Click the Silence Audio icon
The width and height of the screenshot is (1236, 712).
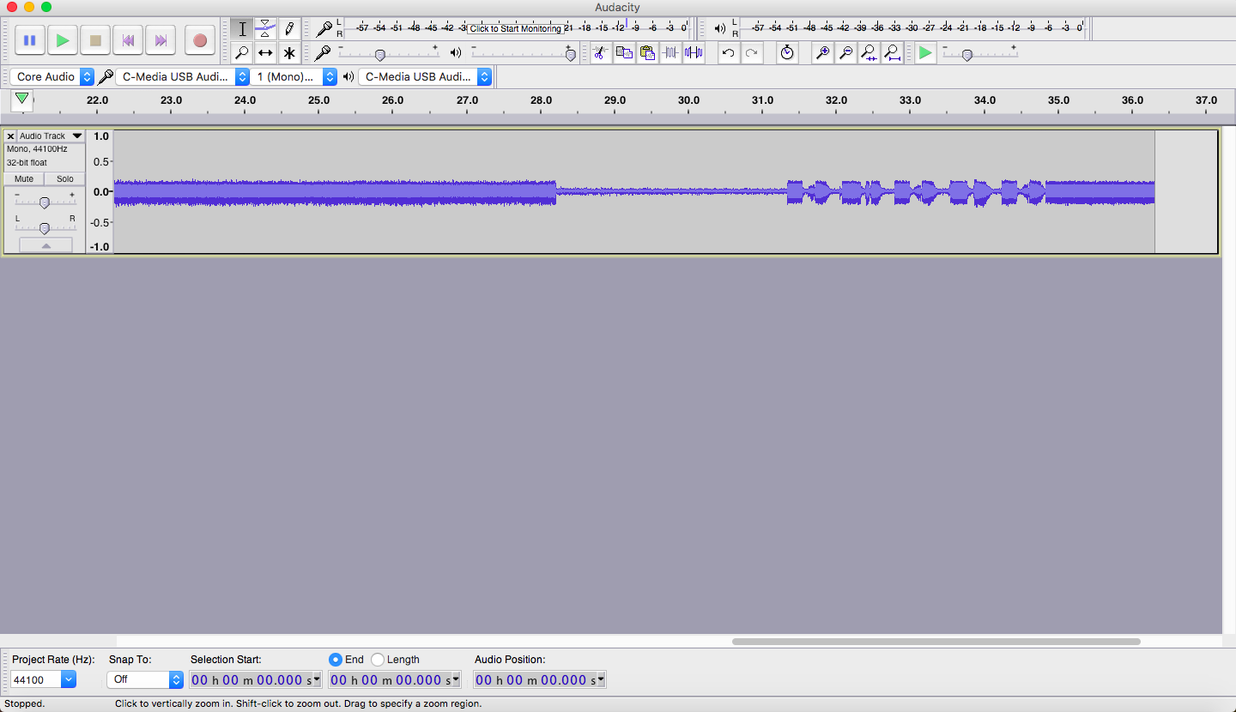point(694,53)
